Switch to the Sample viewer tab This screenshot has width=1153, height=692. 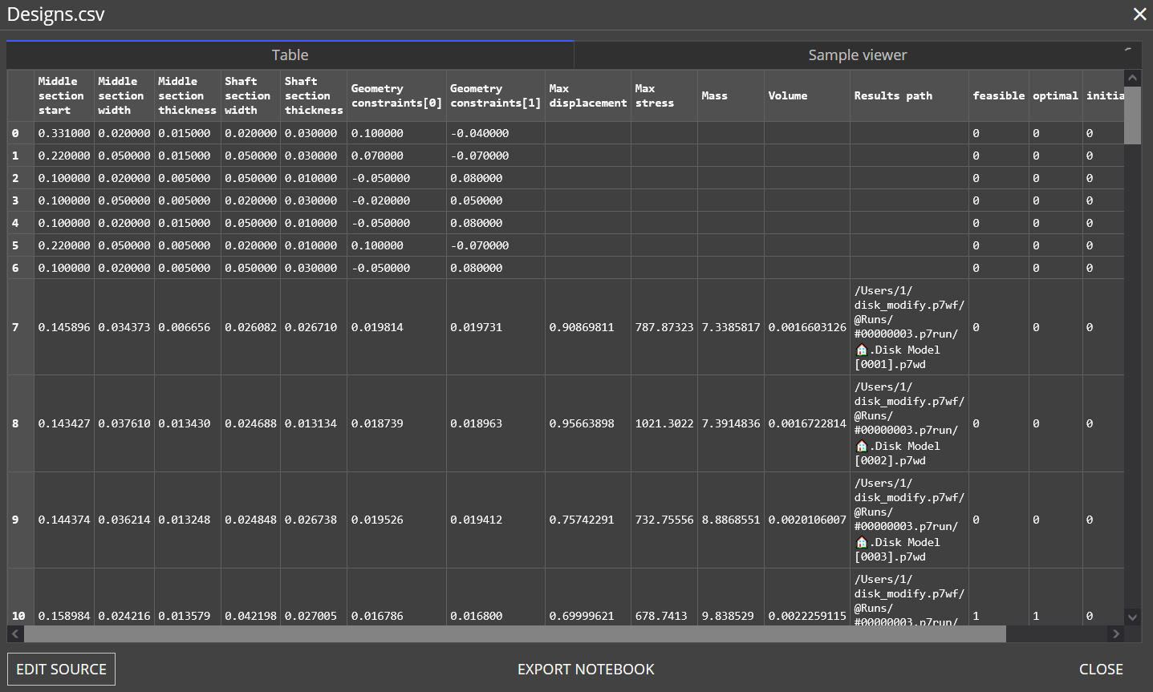tap(857, 55)
